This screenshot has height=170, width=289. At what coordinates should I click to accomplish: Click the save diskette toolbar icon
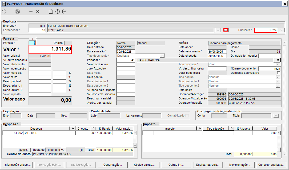[18, 11]
